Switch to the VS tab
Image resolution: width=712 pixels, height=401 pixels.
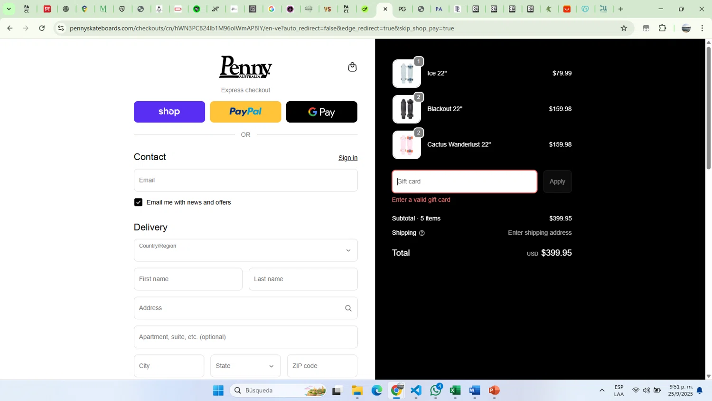(328, 9)
